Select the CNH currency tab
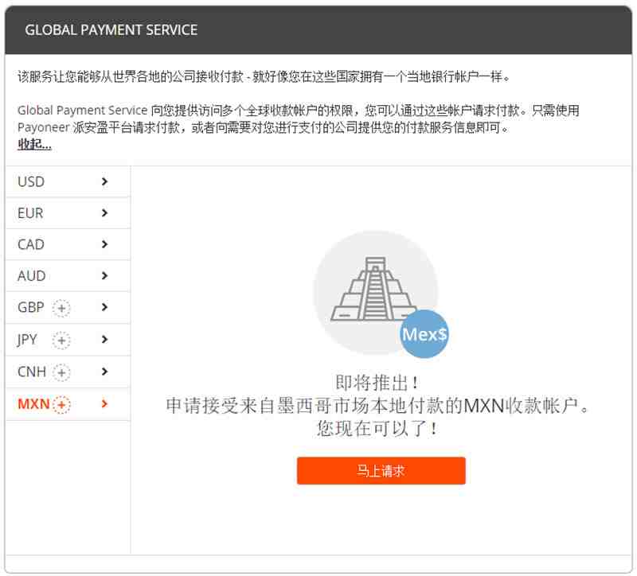 (x=68, y=372)
